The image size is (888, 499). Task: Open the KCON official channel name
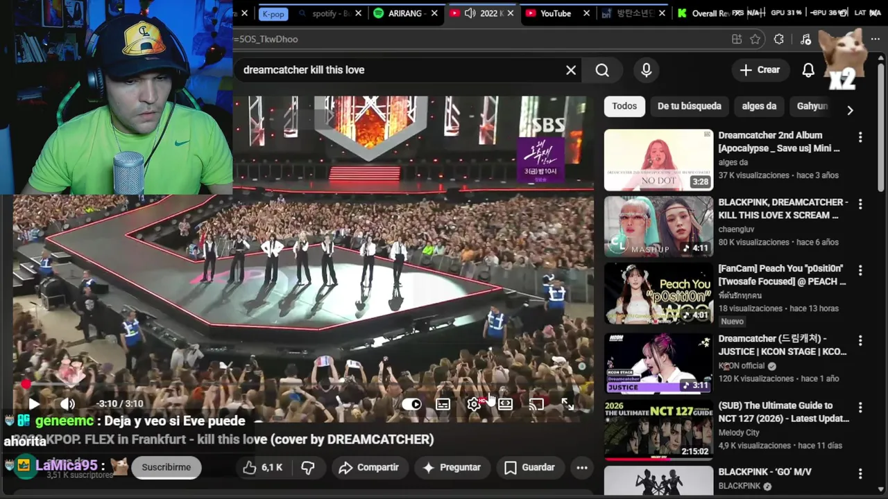point(742,366)
